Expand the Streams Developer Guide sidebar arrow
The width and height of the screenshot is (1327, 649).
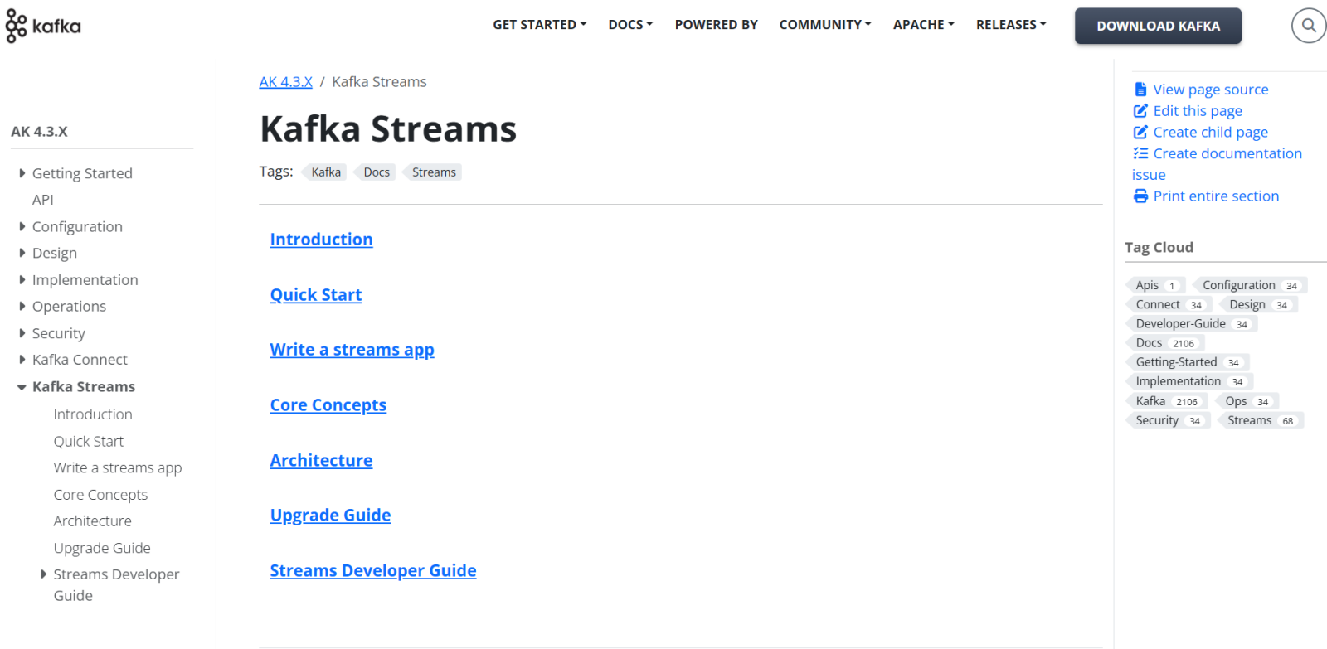point(43,574)
